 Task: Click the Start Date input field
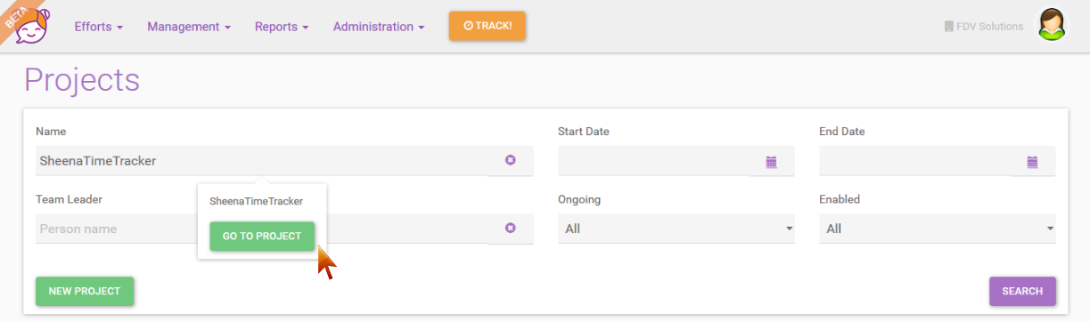pyautogui.click(x=654, y=161)
